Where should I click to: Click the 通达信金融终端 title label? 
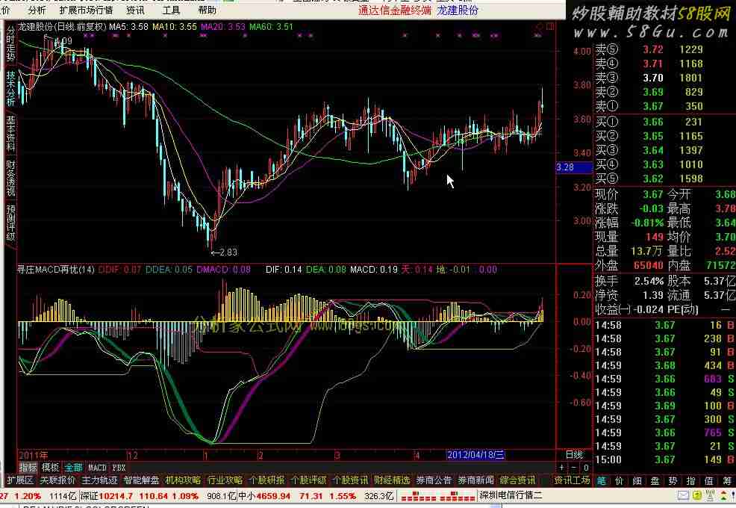click(395, 10)
